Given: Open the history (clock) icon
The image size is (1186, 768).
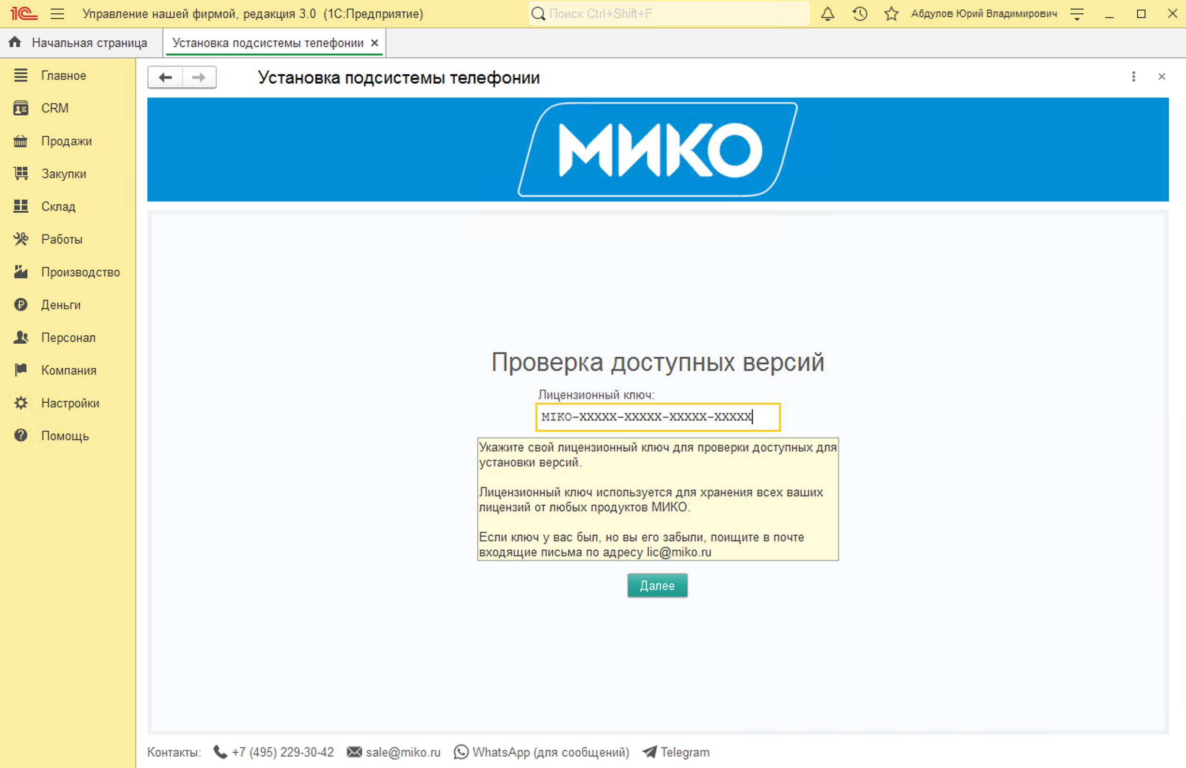Looking at the screenshot, I should [x=859, y=14].
